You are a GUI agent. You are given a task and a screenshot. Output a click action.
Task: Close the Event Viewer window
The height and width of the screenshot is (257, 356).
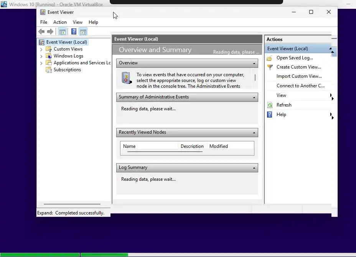click(x=328, y=12)
